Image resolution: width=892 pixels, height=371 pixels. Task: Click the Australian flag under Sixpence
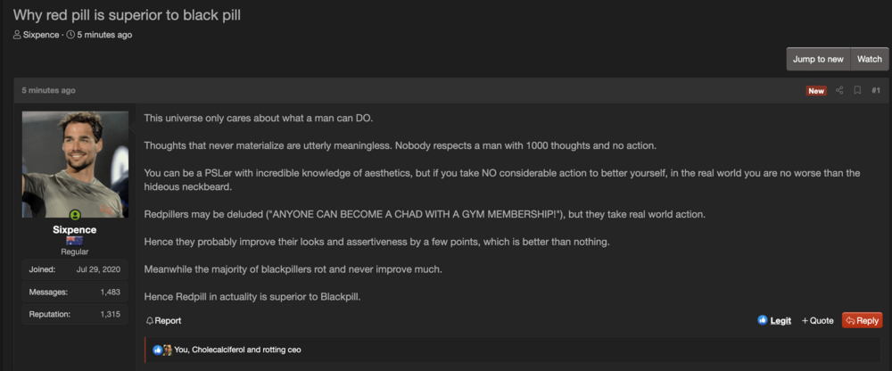(75, 241)
